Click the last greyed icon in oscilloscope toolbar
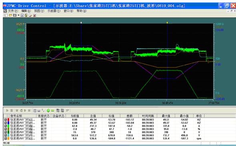This screenshot has width=236, height=146. tap(68, 110)
